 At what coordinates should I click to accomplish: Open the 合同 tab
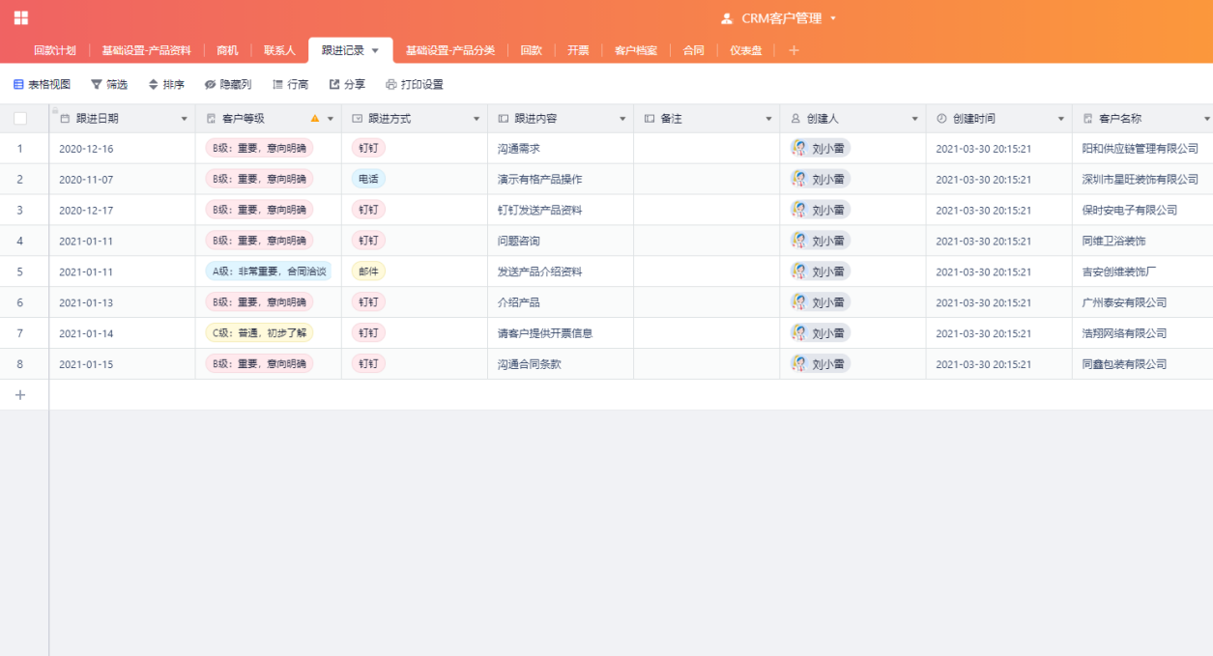click(693, 50)
